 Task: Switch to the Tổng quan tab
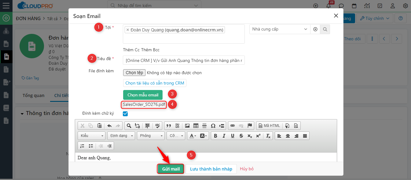click(x=33, y=95)
